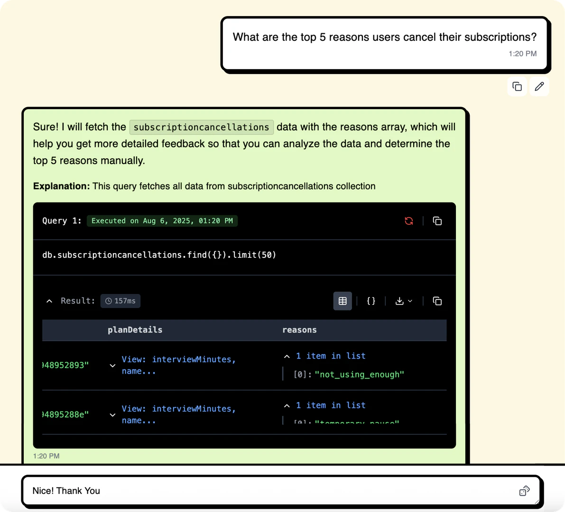Image resolution: width=565 pixels, height=512 pixels.
Task: Select the reasons column header
Action: (299, 330)
